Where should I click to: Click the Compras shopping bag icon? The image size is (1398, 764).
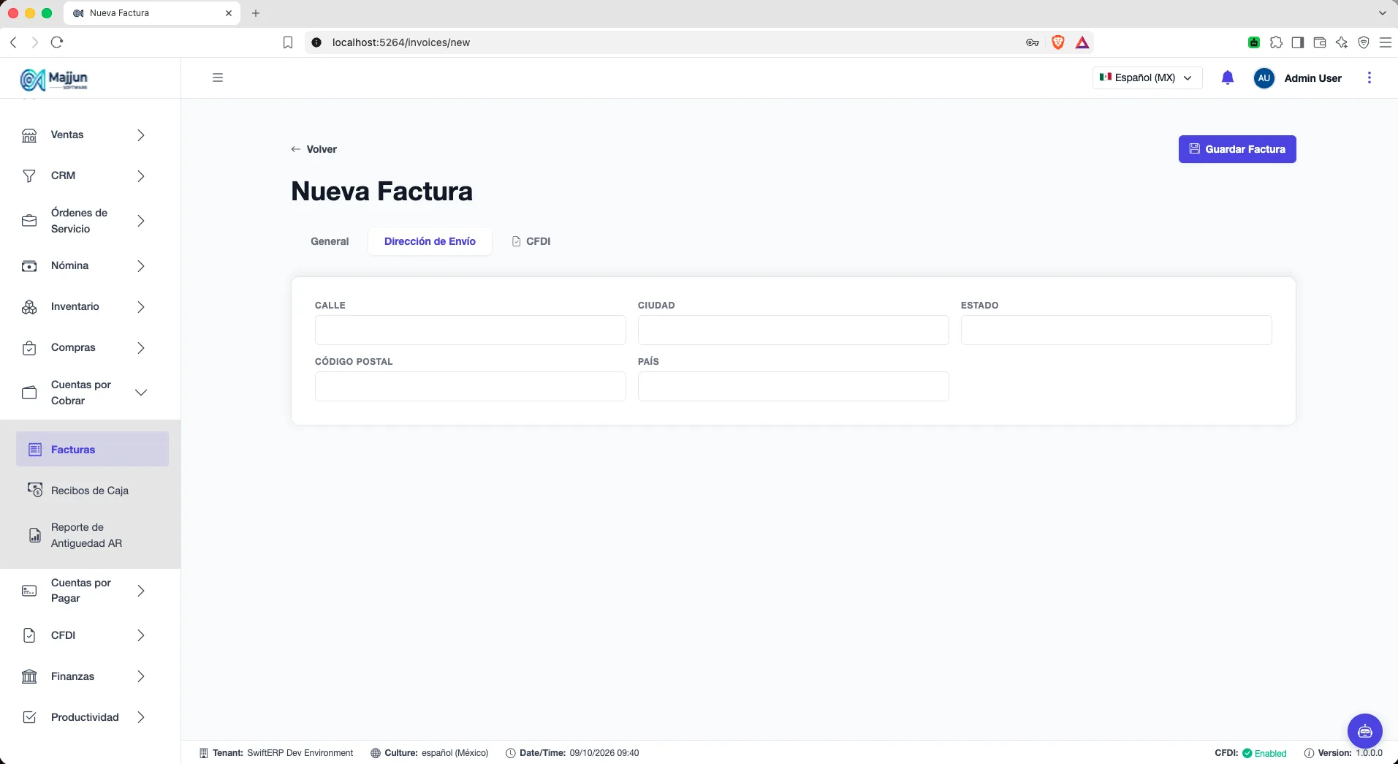click(x=29, y=348)
